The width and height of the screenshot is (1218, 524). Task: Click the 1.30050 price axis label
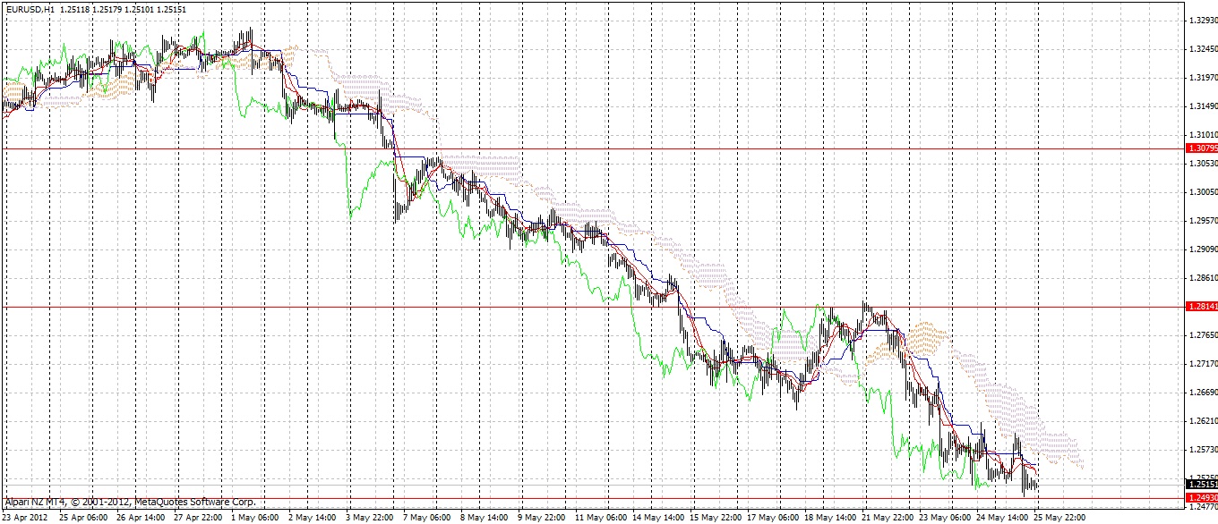click(1200, 192)
